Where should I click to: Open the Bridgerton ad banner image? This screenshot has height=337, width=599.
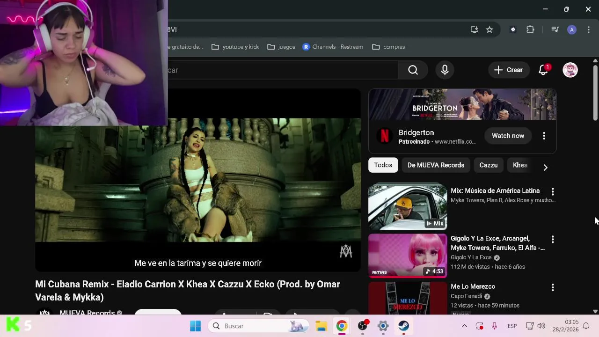pos(462,104)
